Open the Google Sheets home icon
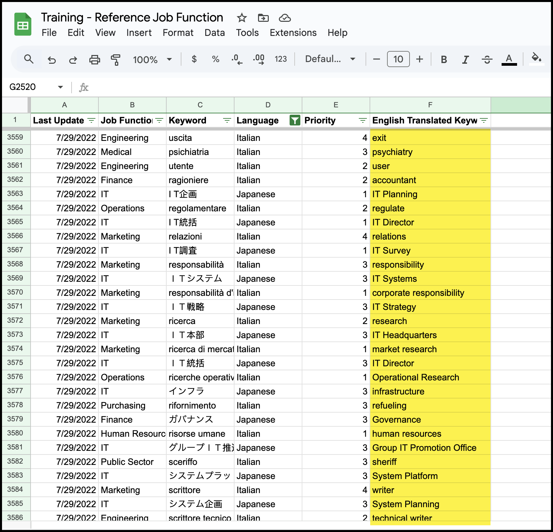 pos(23,24)
